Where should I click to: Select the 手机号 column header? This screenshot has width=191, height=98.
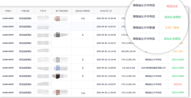coord(43,11)
